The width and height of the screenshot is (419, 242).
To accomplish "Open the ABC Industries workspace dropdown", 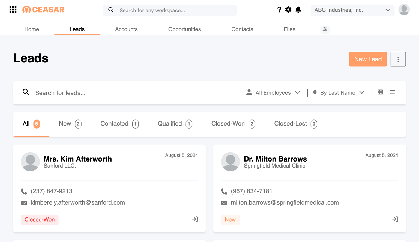I will [352, 10].
